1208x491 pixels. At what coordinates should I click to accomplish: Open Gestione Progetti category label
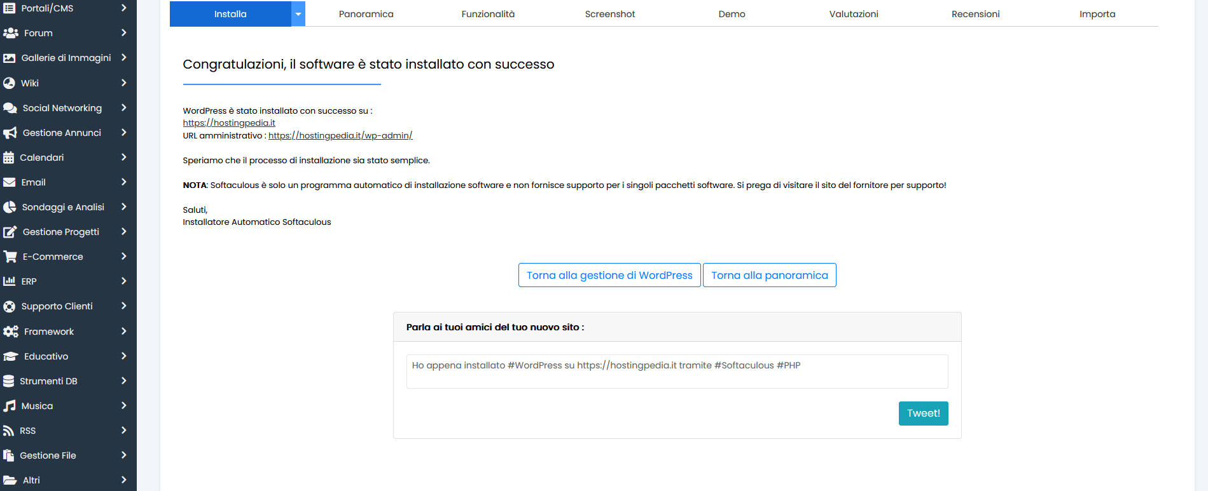tap(61, 232)
